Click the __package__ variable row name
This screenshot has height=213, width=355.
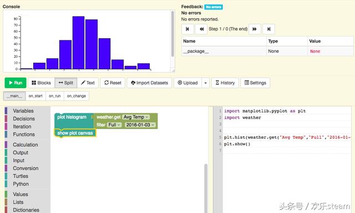[x=196, y=52]
